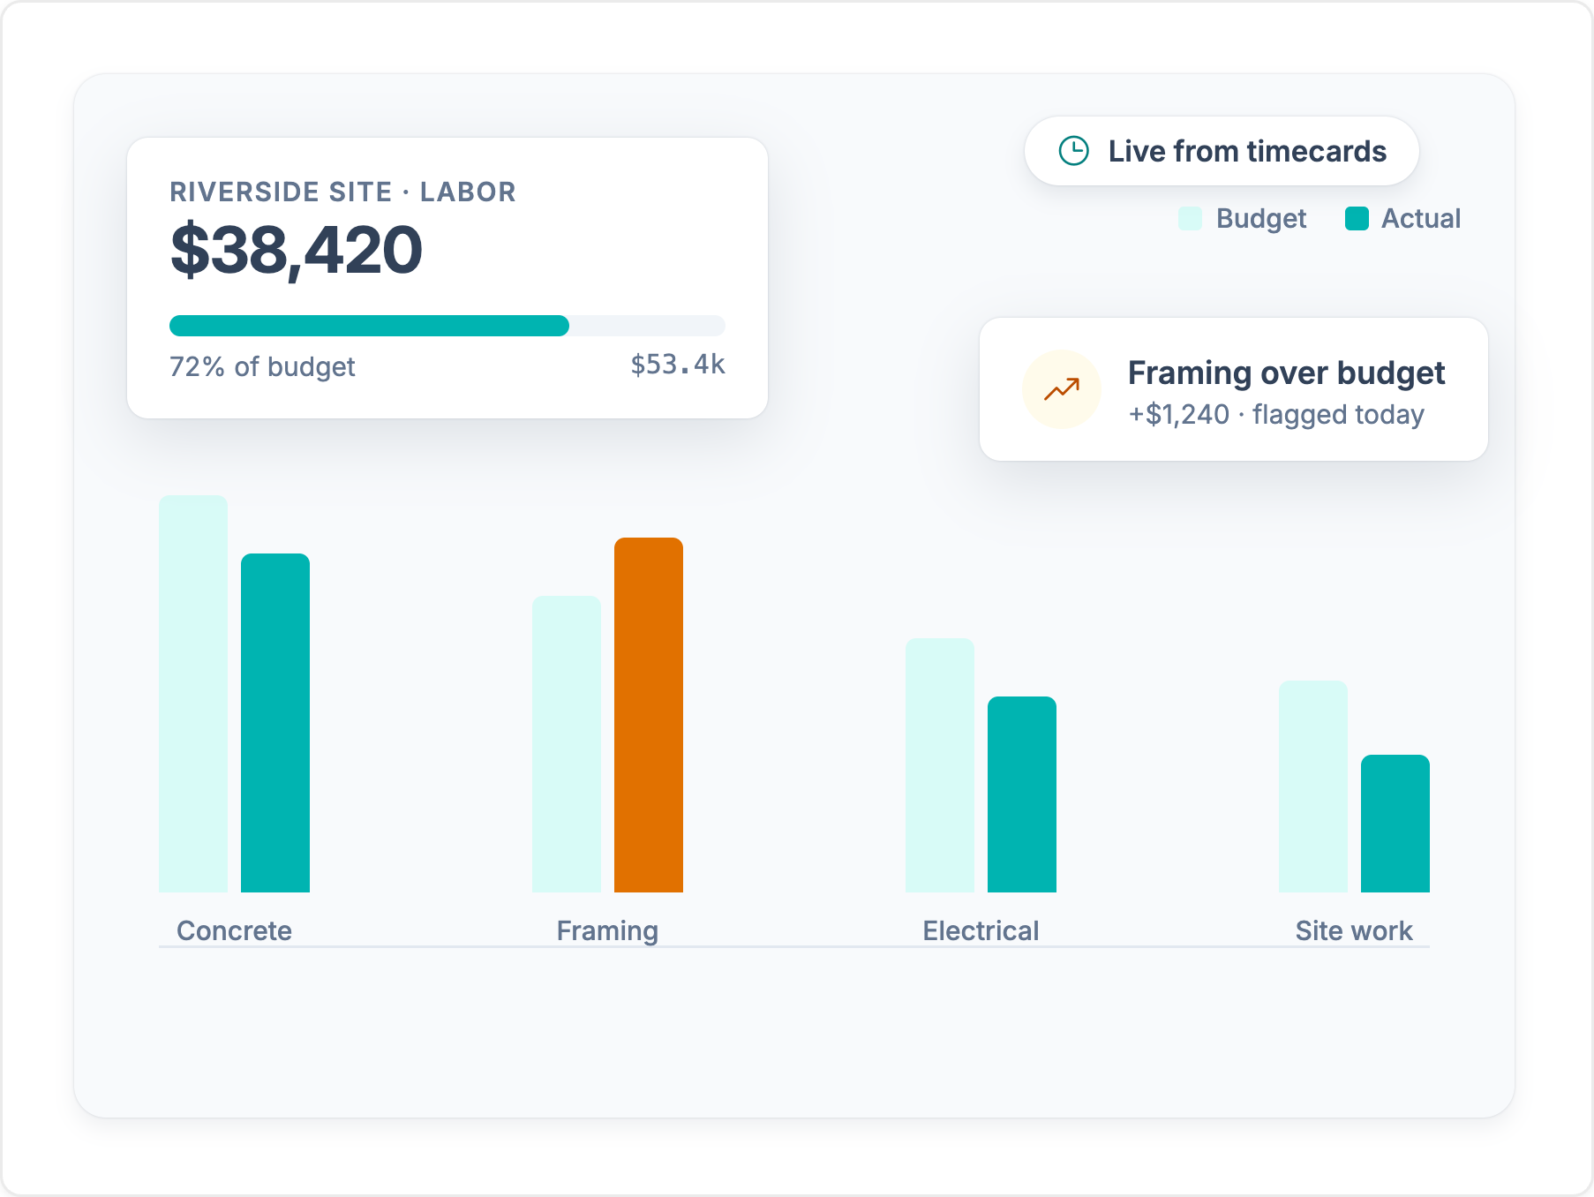Click the clock icon beside Live from timecards
Image resolution: width=1594 pixels, height=1197 pixels.
click(1073, 151)
